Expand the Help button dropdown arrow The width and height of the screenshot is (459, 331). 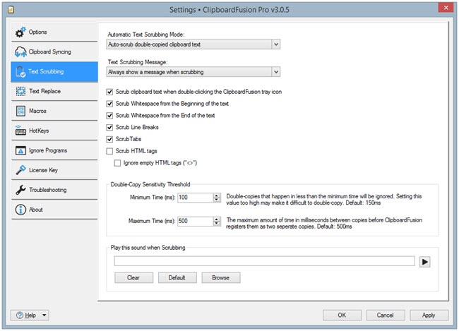pyautogui.click(x=44, y=315)
